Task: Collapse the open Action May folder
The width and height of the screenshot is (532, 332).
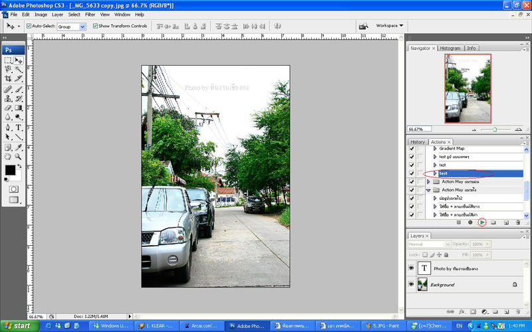Action: click(x=428, y=190)
